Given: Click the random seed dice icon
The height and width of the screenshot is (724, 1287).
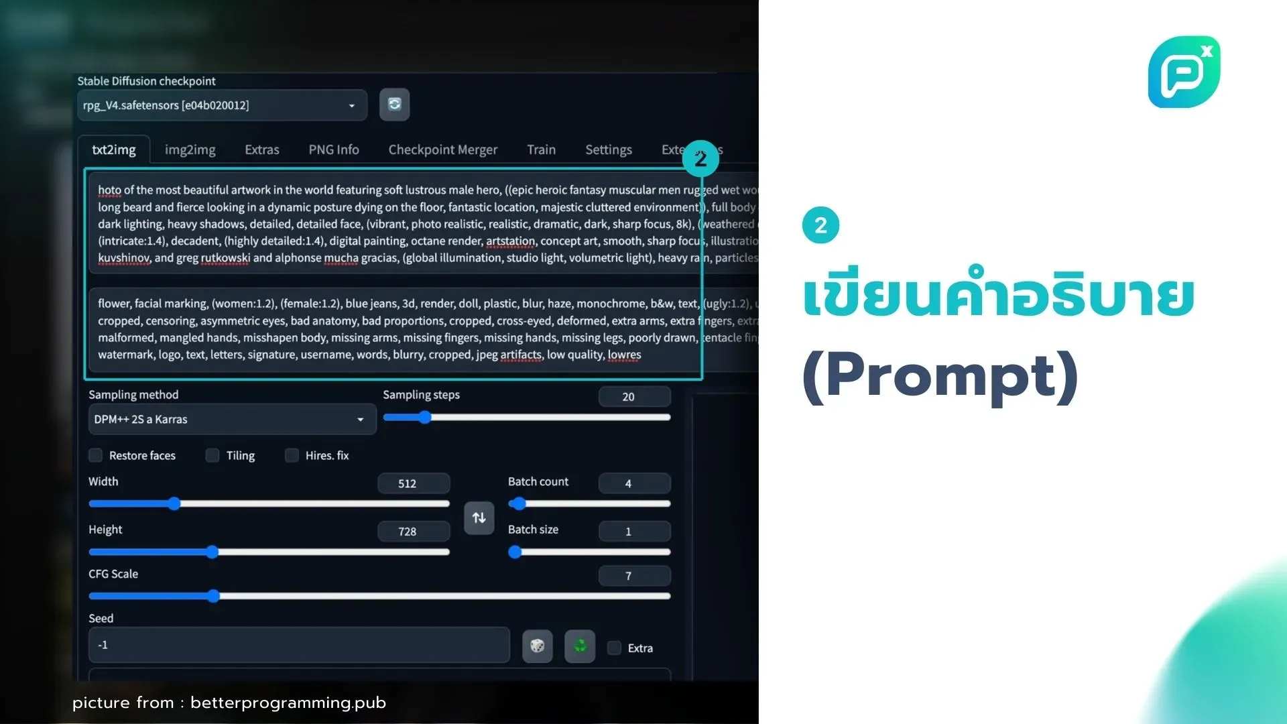Looking at the screenshot, I should [536, 646].
